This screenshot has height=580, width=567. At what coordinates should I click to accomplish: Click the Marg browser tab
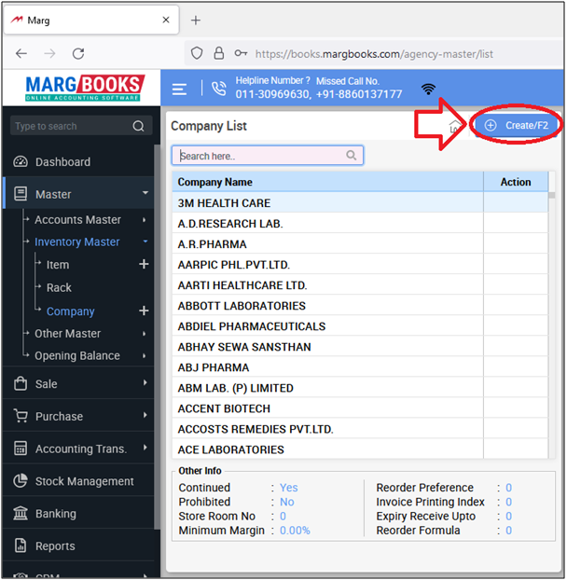[x=91, y=20]
